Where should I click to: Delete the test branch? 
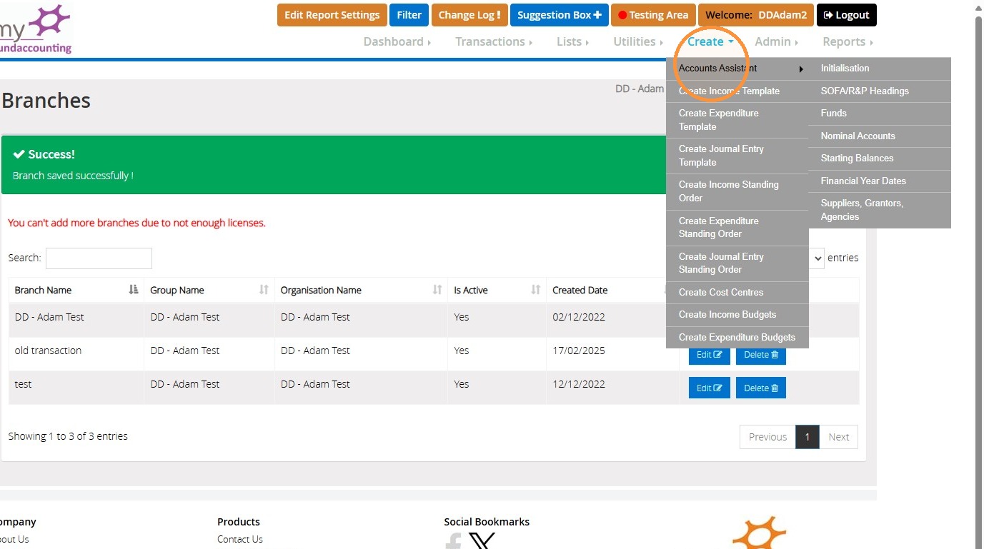click(760, 388)
